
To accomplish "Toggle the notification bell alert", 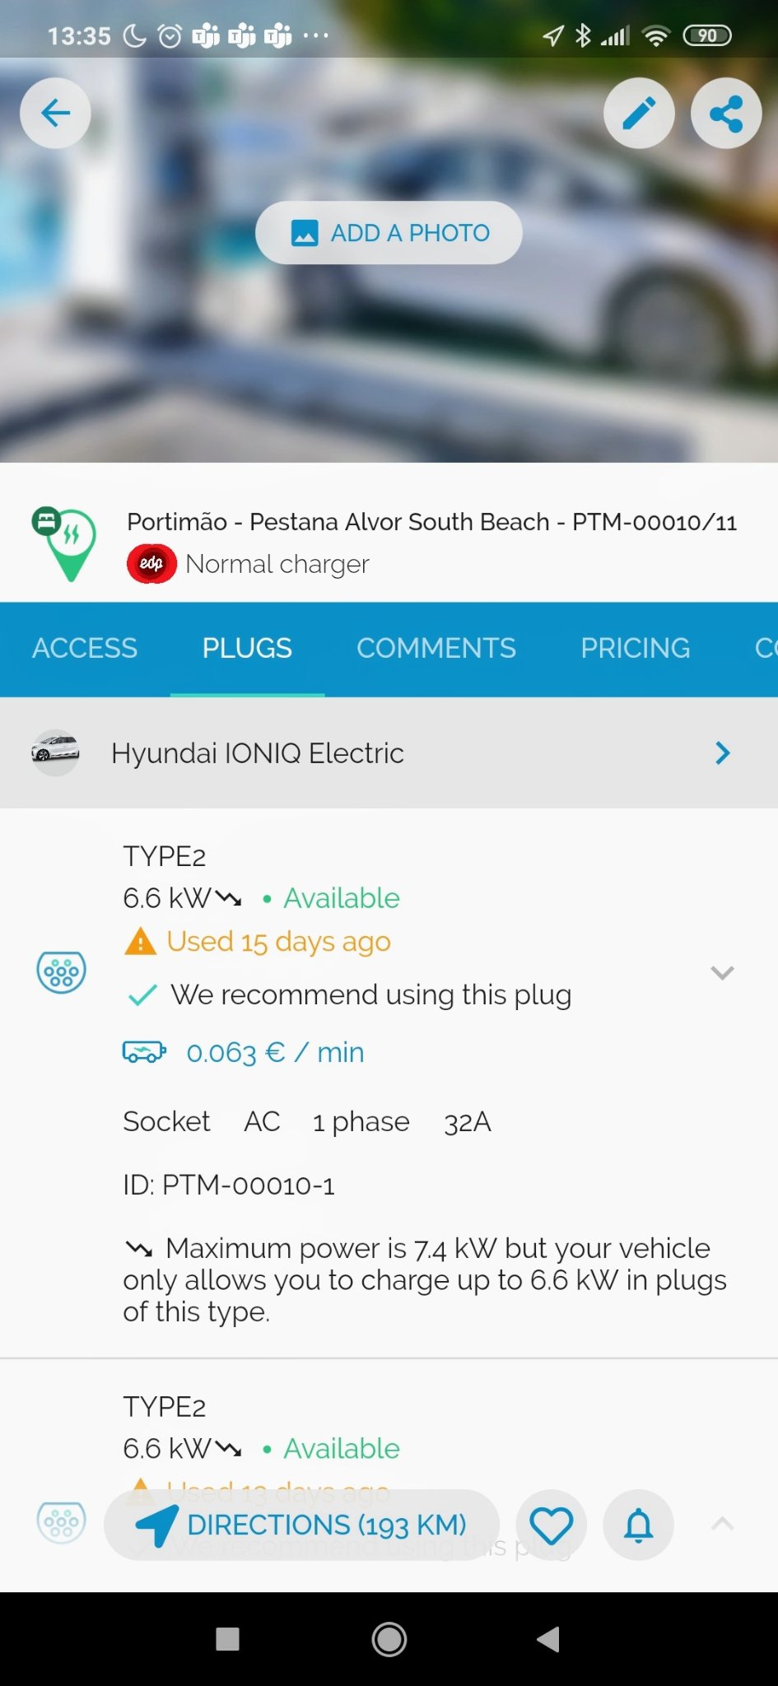I will coord(638,1525).
